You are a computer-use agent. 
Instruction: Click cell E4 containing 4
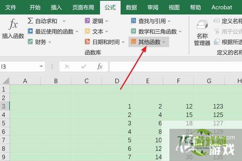(x=148, y=115)
